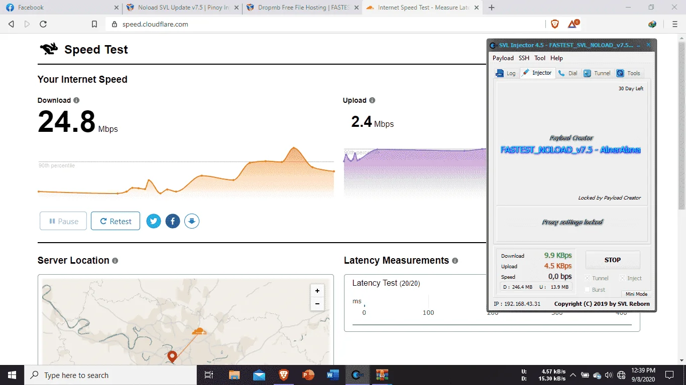The image size is (686, 385).
Task: Bookmark this page in address bar
Action: 94,24
